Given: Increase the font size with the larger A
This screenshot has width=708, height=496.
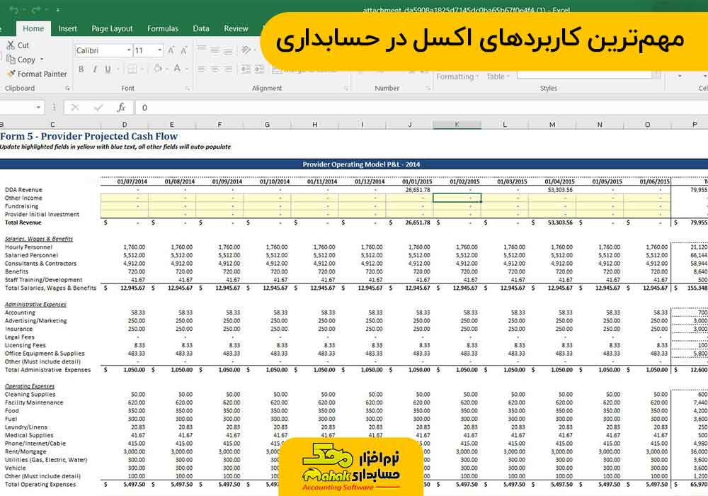Looking at the screenshot, I should pos(171,50).
